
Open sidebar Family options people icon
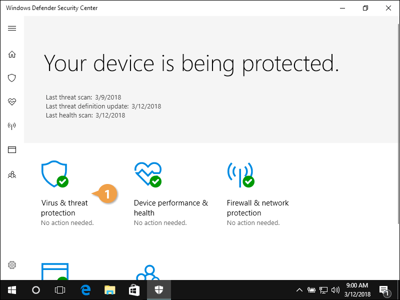pyautogui.click(x=12, y=175)
